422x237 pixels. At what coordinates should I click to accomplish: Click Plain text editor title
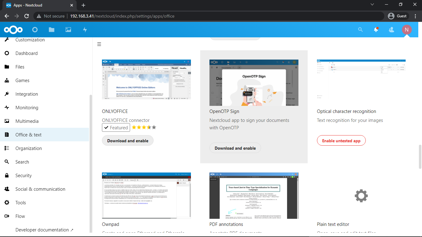[333, 224]
